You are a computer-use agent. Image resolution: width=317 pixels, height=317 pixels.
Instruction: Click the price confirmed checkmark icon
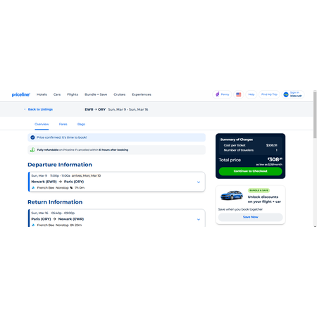pos(32,137)
